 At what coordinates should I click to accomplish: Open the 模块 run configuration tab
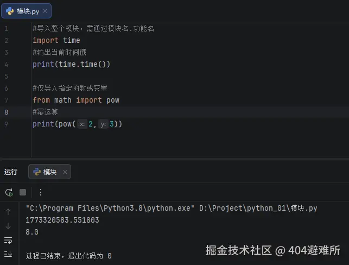tap(49, 172)
